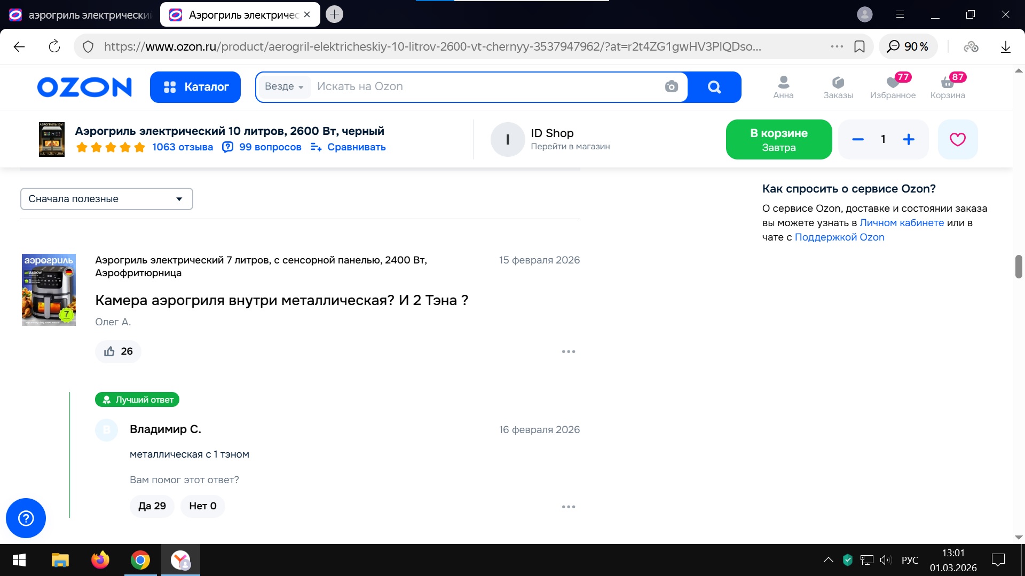Follow the Личном кабинете link
Image resolution: width=1025 pixels, height=576 pixels.
tap(901, 223)
